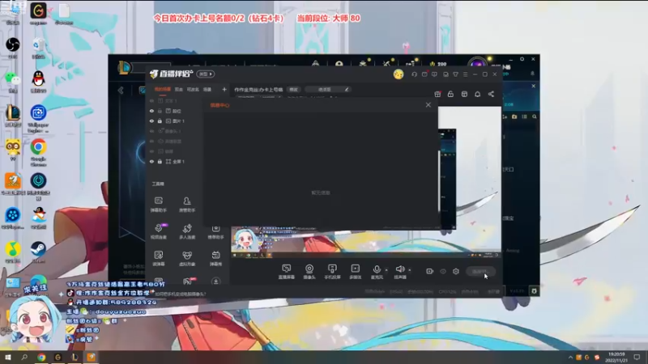Unlock the 全屏 1 source
Viewport: 648px width, 364px height.
pyautogui.click(x=160, y=161)
